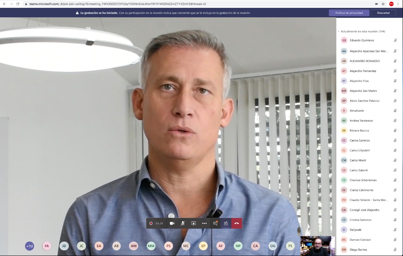Select Cristina Salomon in the roster
The image size is (403, 256).
coord(361,220)
